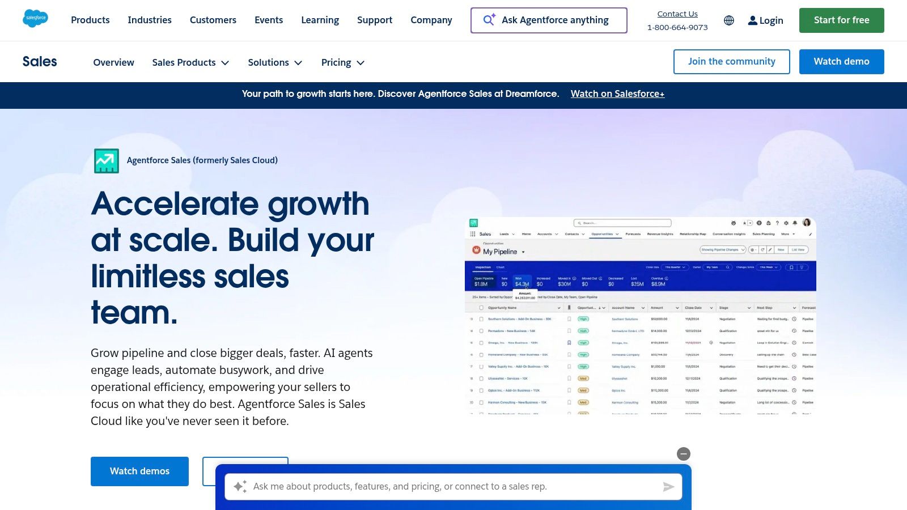Screen dimensions: 907x510
Task: Open the globe language selector icon
Action: click(729, 20)
